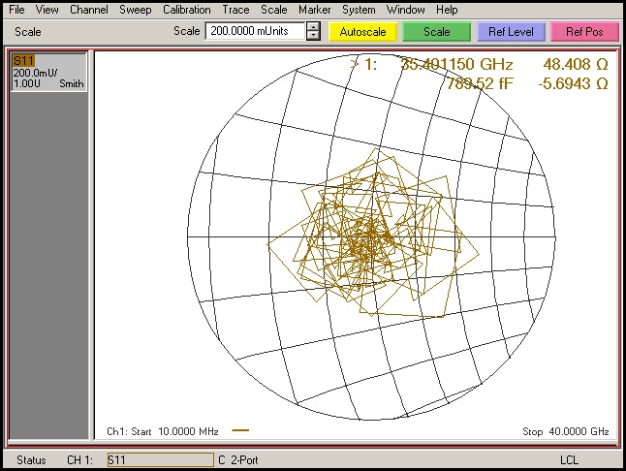626x471 pixels.
Task: Open the System menu
Action: [x=358, y=10]
